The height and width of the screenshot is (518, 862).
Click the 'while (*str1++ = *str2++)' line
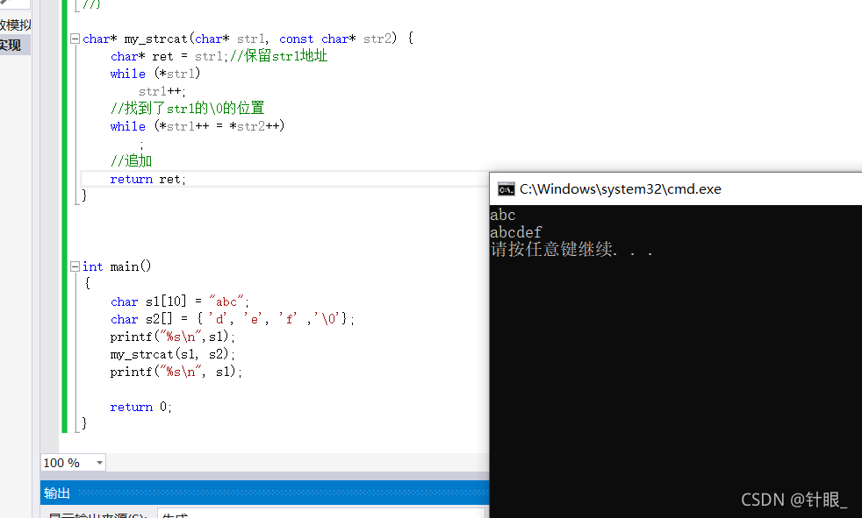198,126
